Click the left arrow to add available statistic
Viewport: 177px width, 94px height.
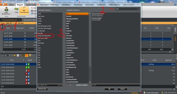[94, 85]
